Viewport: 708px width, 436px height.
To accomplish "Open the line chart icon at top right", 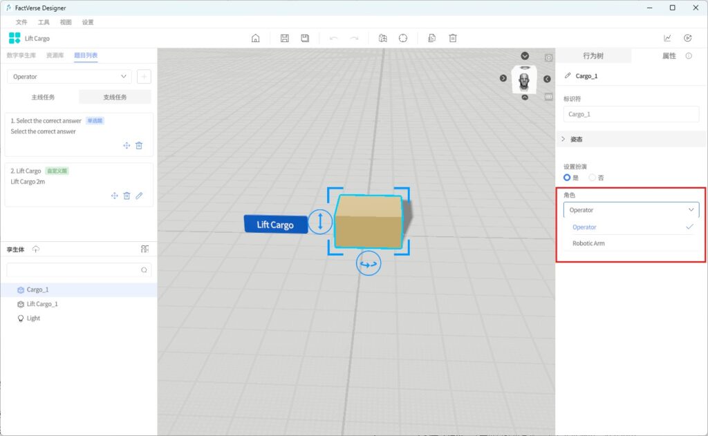I will click(x=667, y=39).
